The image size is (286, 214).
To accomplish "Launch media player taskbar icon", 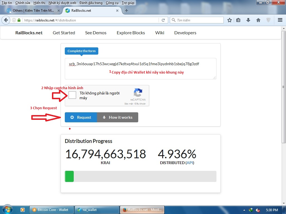I will pos(22,210).
